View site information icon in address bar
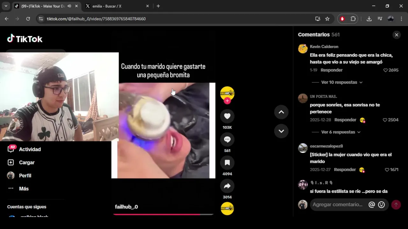 coord(41,19)
